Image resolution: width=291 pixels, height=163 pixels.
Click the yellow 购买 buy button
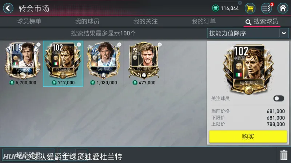point(248,137)
